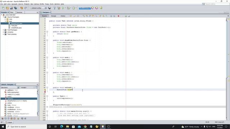Click the Clean and Build icon
The image size is (230, 129).
[x=59, y=8]
